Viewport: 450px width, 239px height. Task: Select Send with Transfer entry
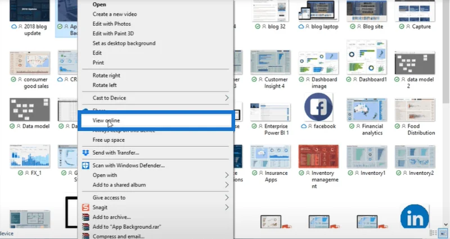click(116, 152)
